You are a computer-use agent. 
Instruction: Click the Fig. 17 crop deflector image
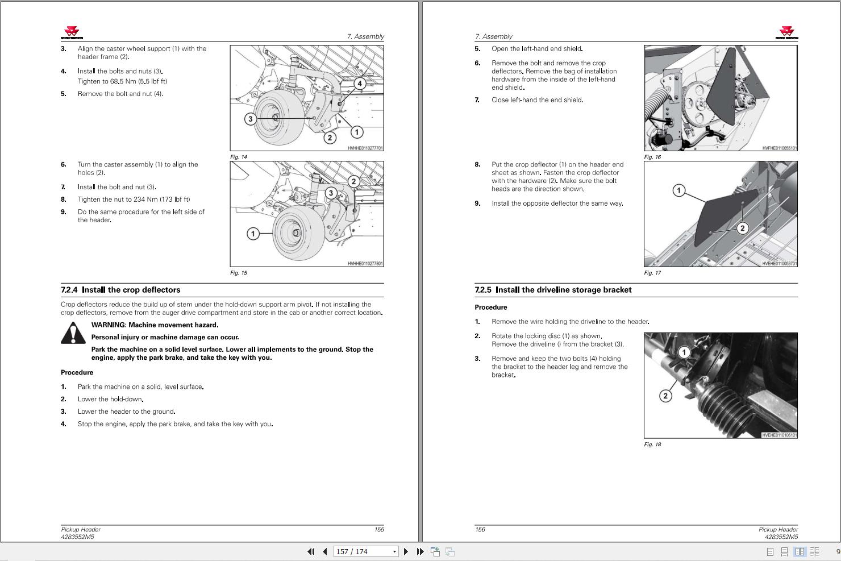721,214
